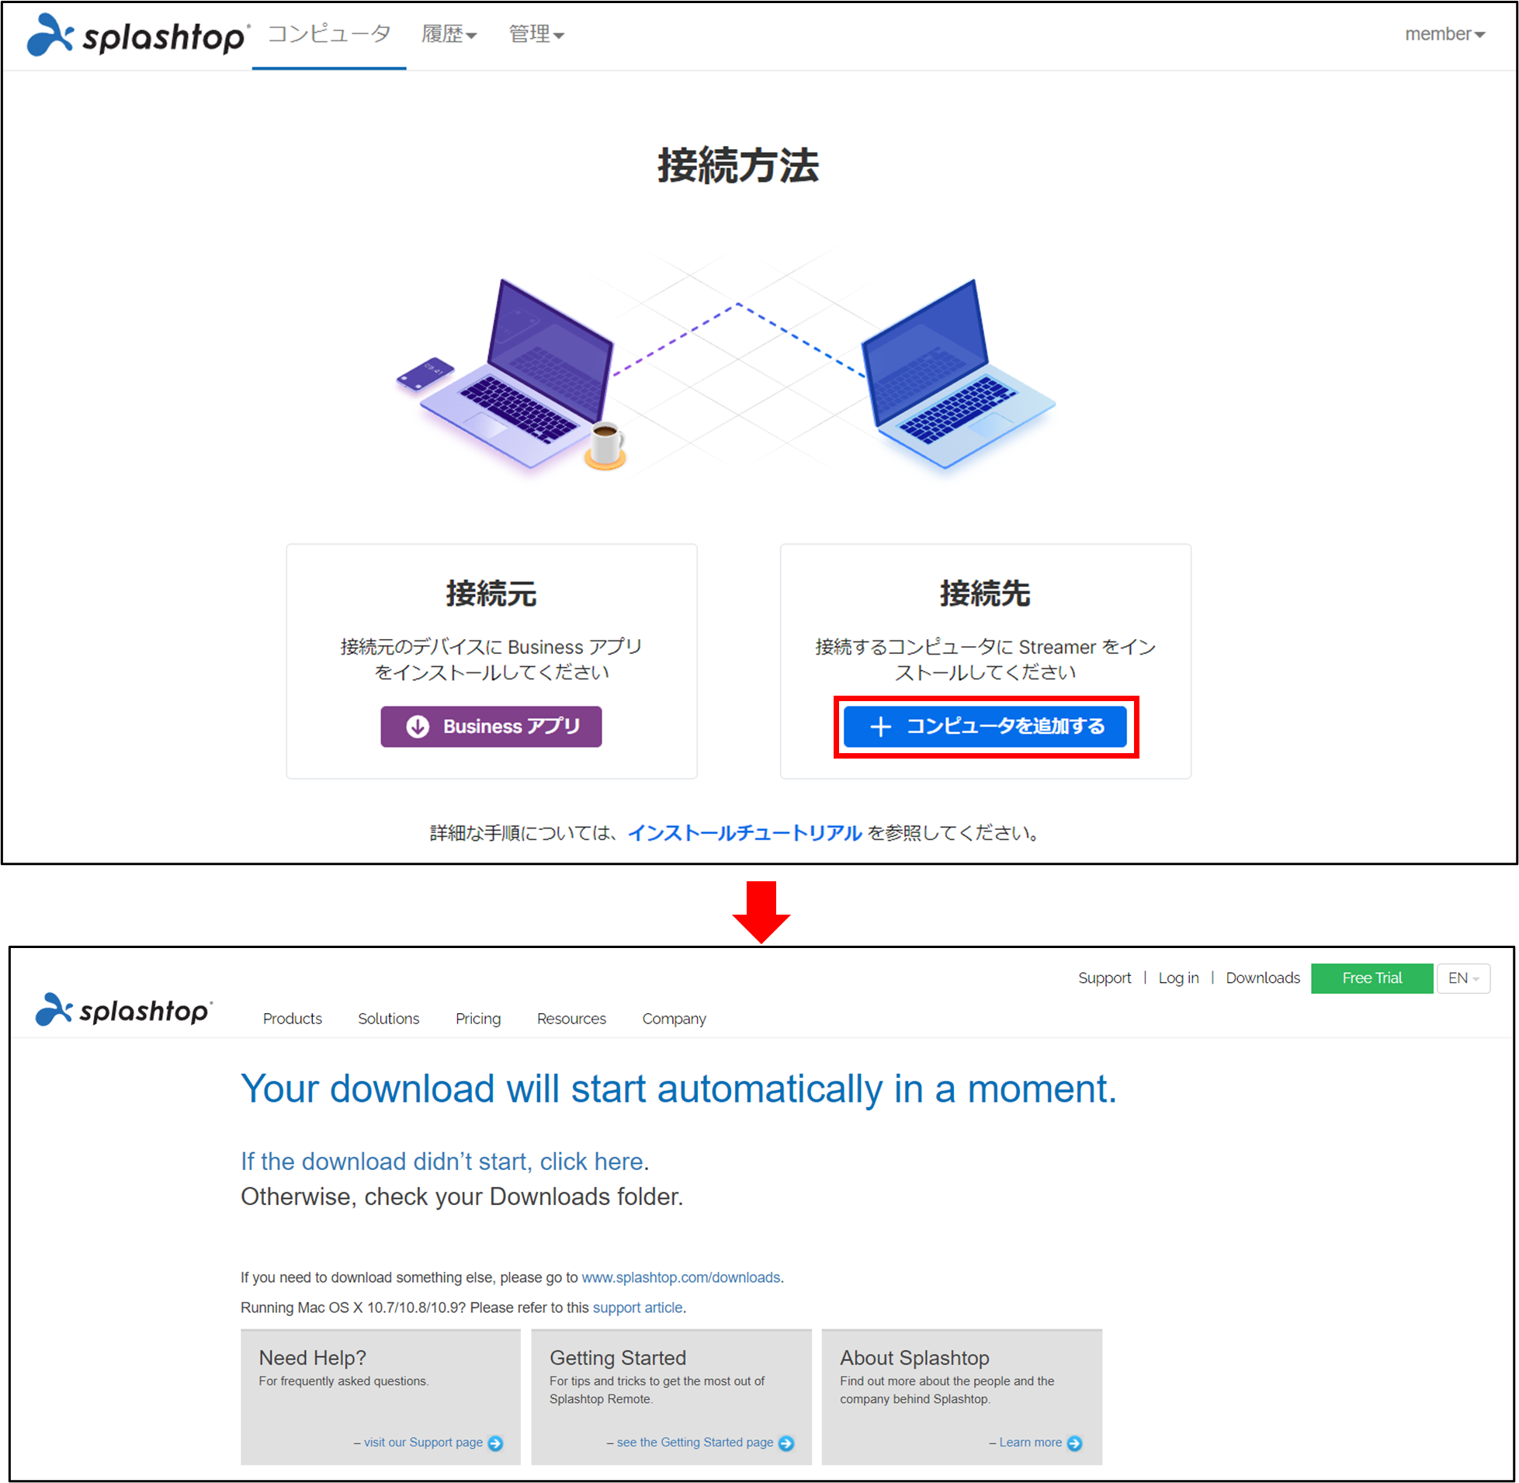Click the 'visit our Support page' link
Screen dimensions: 1519x1483
(x=423, y=1442)
